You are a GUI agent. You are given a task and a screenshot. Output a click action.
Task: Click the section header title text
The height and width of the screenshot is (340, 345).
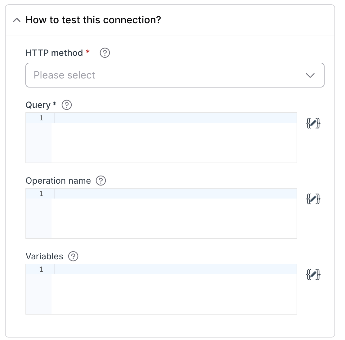[93, 20]
